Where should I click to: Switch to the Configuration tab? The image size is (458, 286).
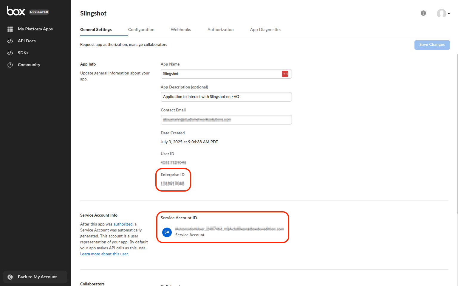(141, 29)
